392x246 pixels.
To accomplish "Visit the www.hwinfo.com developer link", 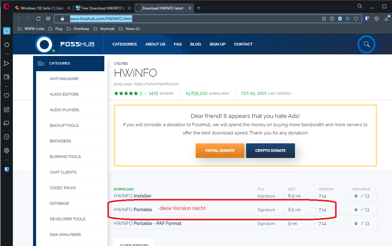I will point(156,84).
